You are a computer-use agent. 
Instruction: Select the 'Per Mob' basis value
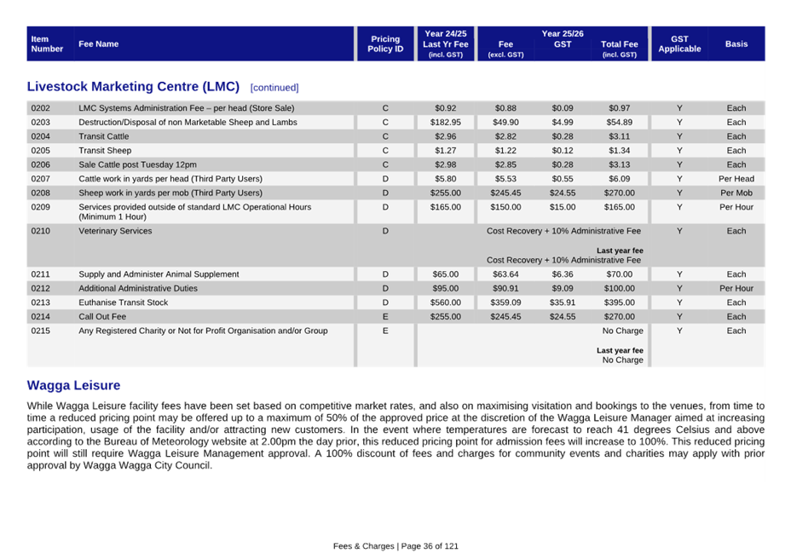tap(736, 193)
